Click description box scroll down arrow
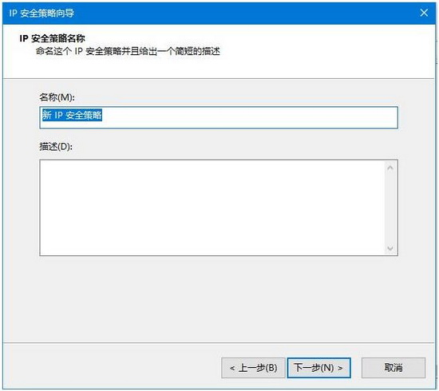This screenshot has width=439, height=391. click(390, 248)
